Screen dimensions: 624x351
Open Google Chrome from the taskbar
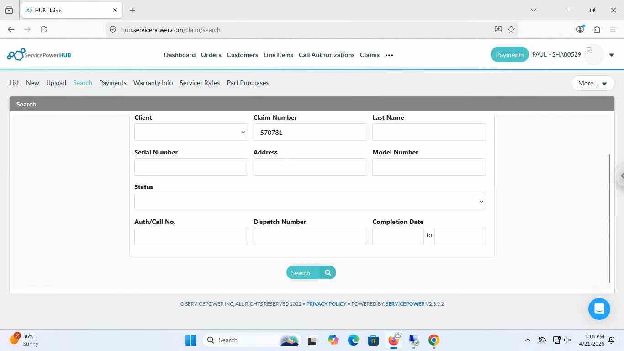434,340
